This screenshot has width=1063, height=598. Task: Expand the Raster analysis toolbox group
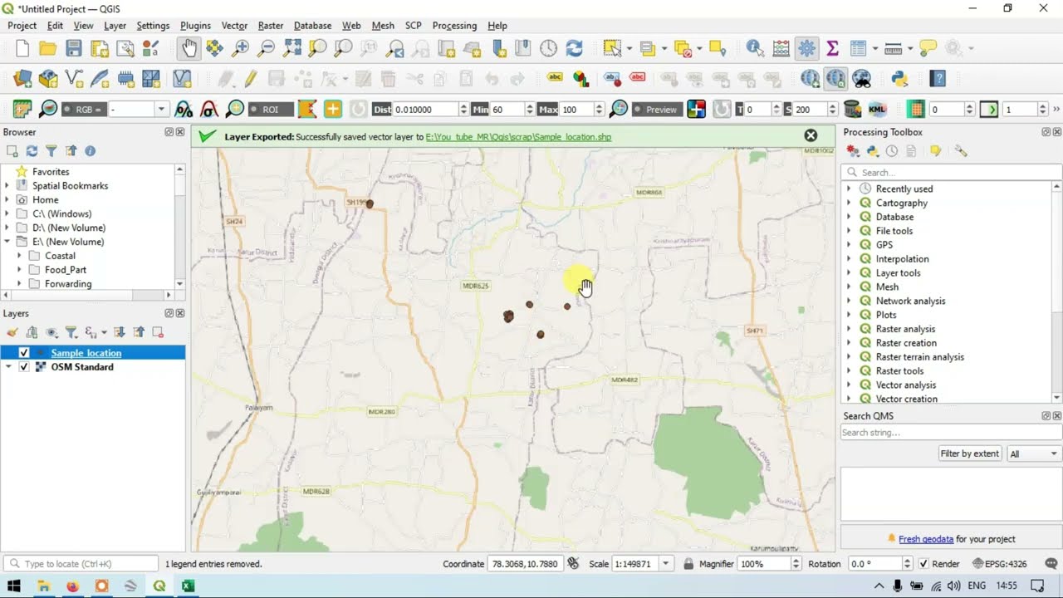tap(849, 329)
